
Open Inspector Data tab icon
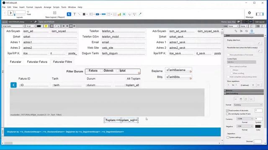click(x=252, y=31)
